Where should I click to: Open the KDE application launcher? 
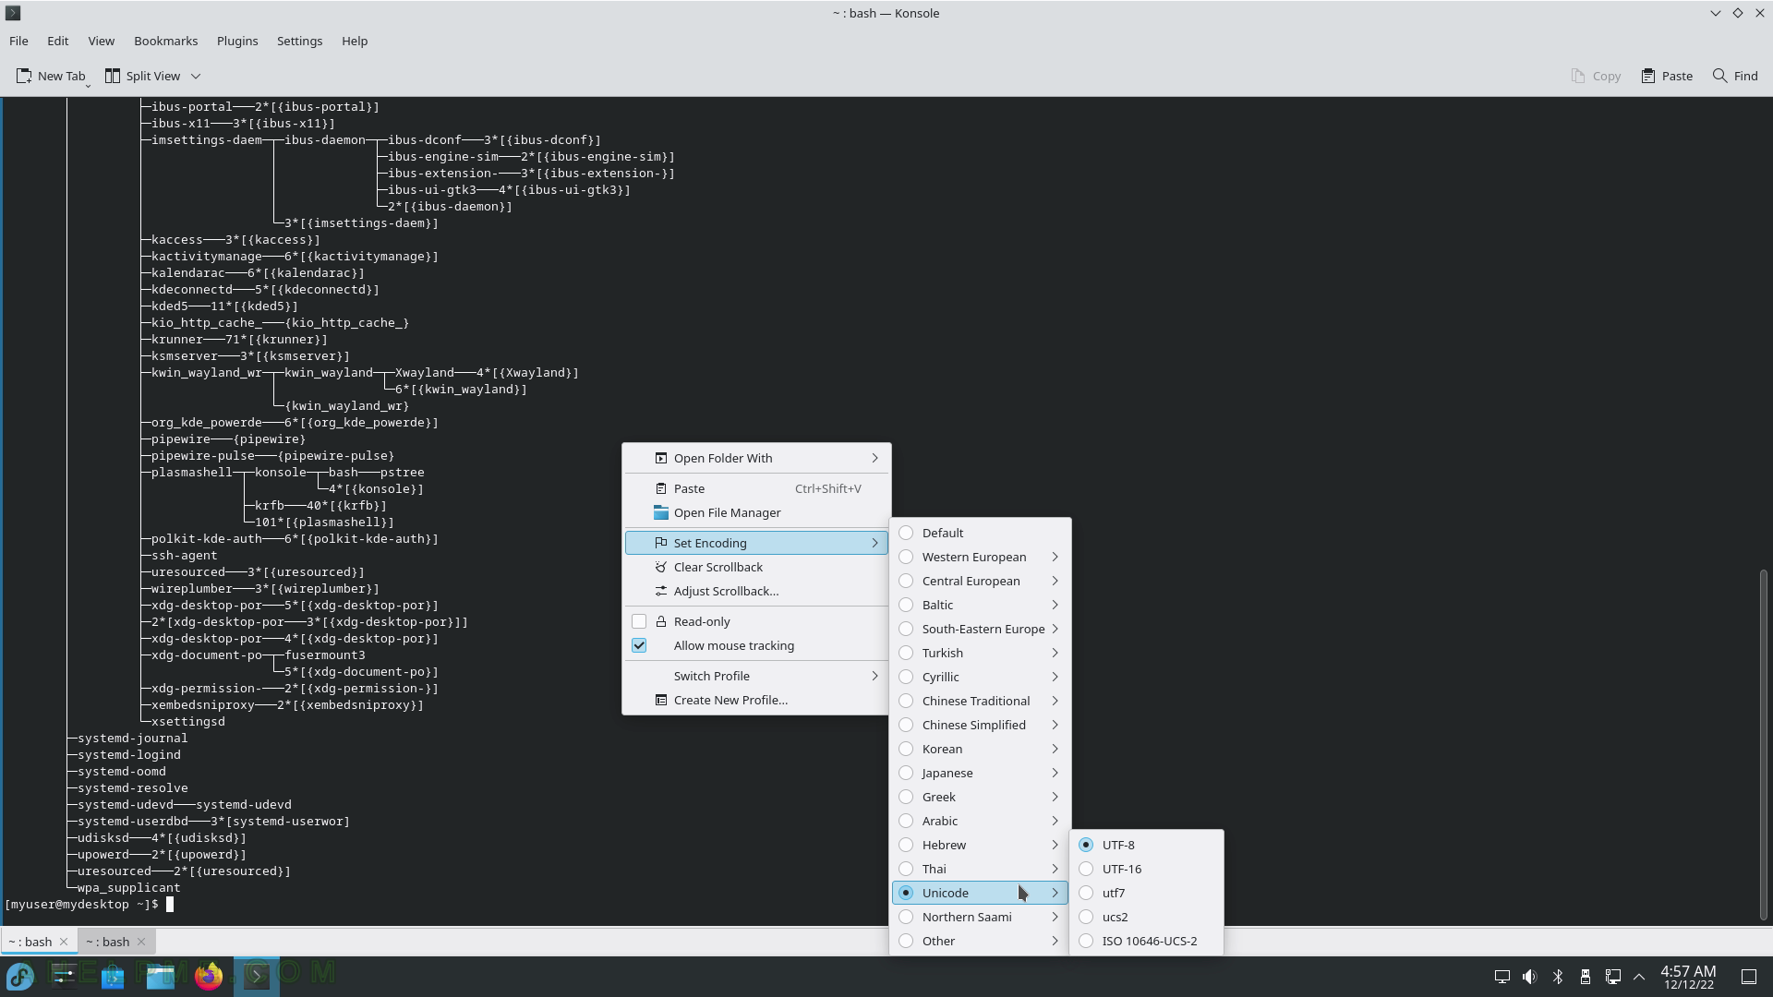(20, 976)
